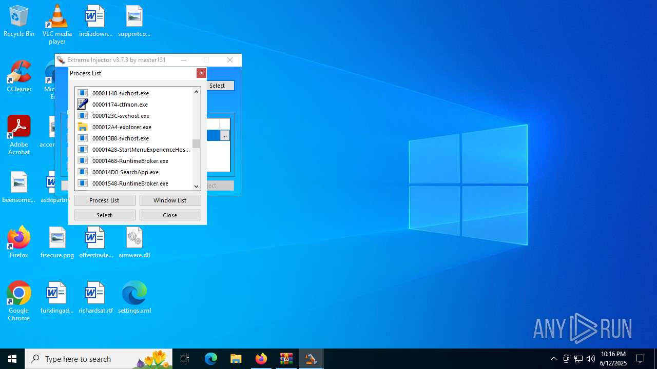The image size is (657, 369).
Task: Select the fisecure.png file icon
Action: [x=57, y=243]
